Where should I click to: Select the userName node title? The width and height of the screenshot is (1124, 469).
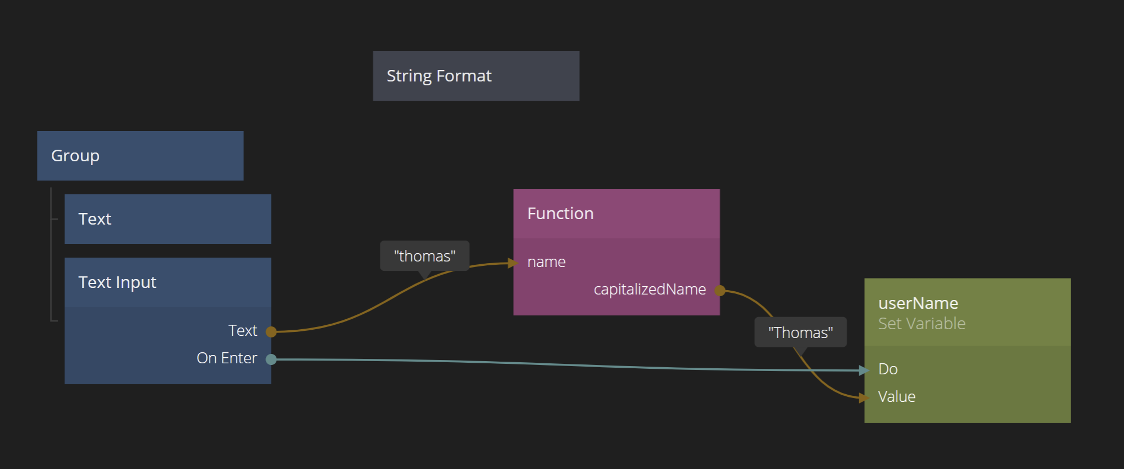[918, 303]
